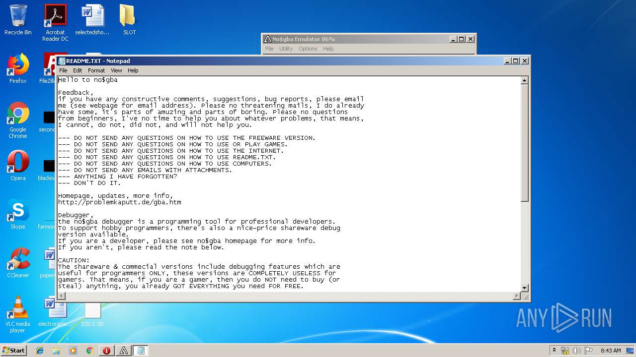636x357 pixels.
Task: Open the Notepad View menu
Action: coord(116,70)
